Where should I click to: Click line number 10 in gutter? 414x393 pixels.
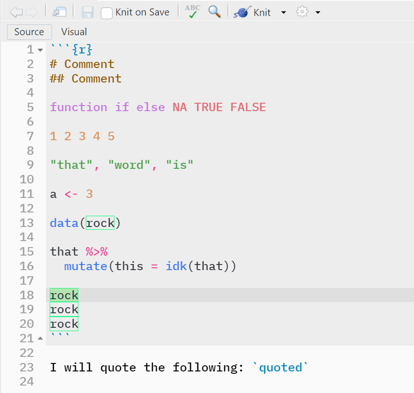(x=27, y=180)
